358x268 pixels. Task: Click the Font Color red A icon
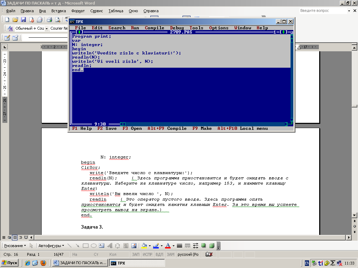168,246
